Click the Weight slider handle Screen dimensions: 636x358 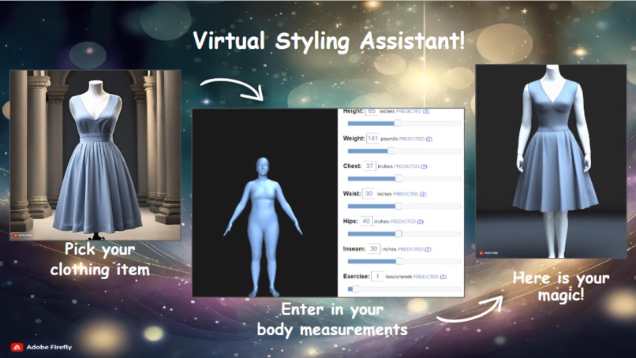click(x=391, y=151)
